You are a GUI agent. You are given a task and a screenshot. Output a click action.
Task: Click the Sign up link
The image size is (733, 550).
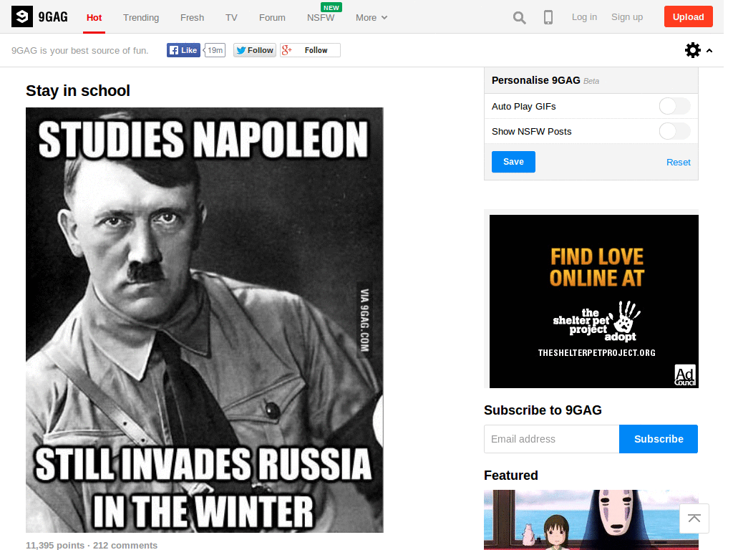(x=627, y=17)
